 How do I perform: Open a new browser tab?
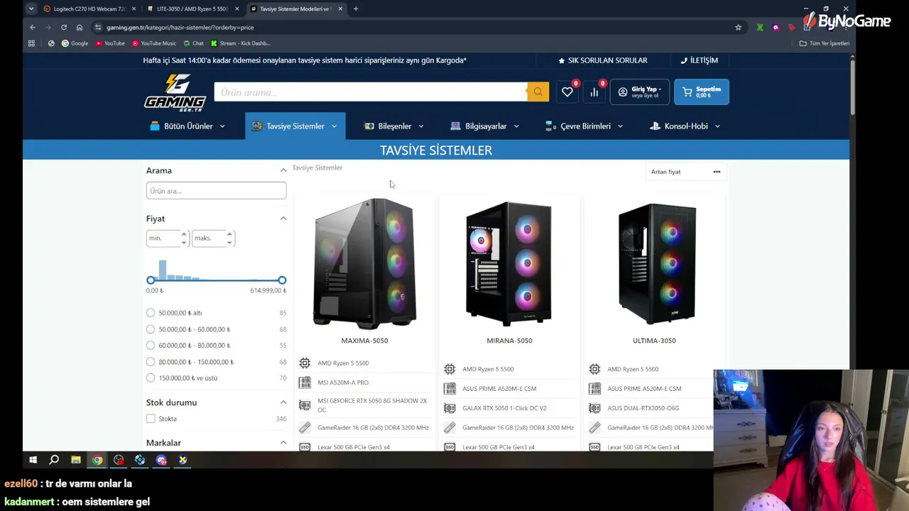point(356,9)
